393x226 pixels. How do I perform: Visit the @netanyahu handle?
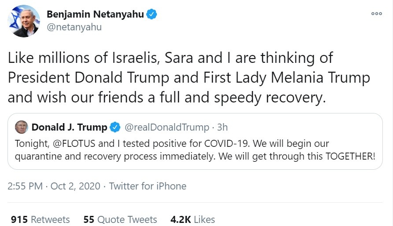[x=74, y=27]
